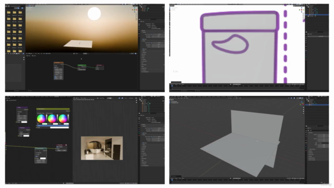334x188 pixels.
Task: Pick a color on the Lift wheel
Action: pyautogui.click(x=41, y=119)
